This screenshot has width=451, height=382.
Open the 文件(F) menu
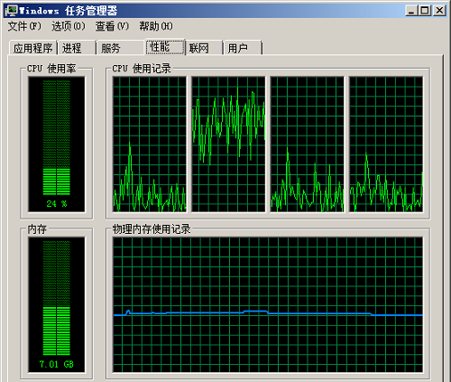pos(24,26)
